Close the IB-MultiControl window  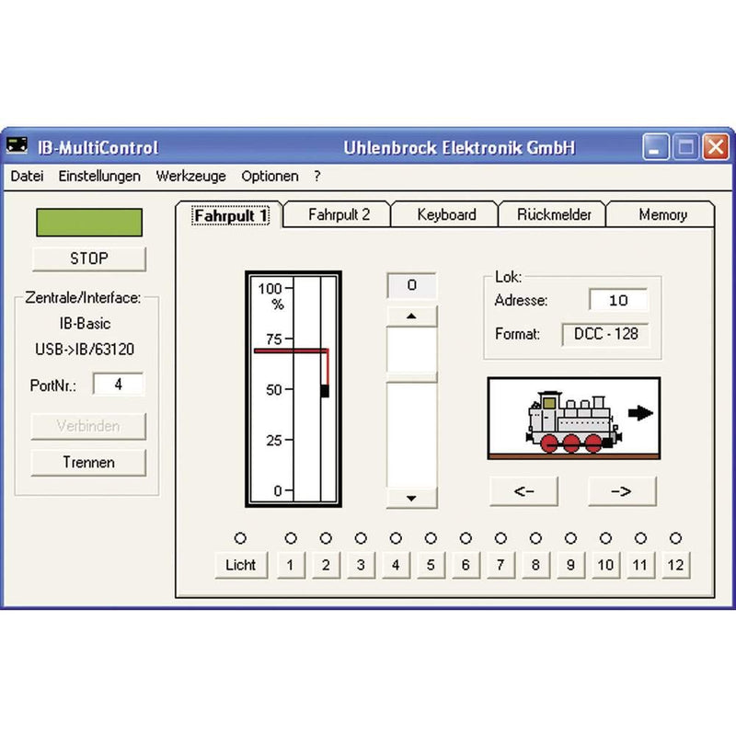click(x=716, y=147)
